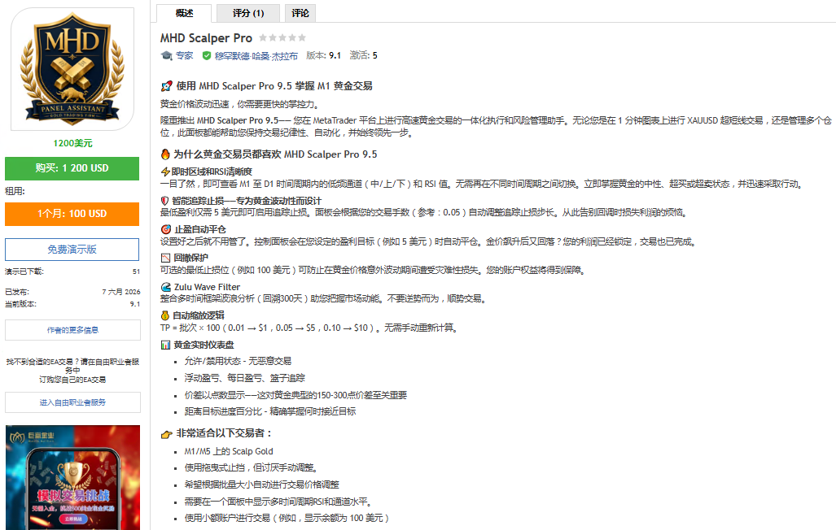Click the 当前版本 9.1 row
The width and height of the screenshot is (836, 530).
pyautogui.click(x=72, y=304)
